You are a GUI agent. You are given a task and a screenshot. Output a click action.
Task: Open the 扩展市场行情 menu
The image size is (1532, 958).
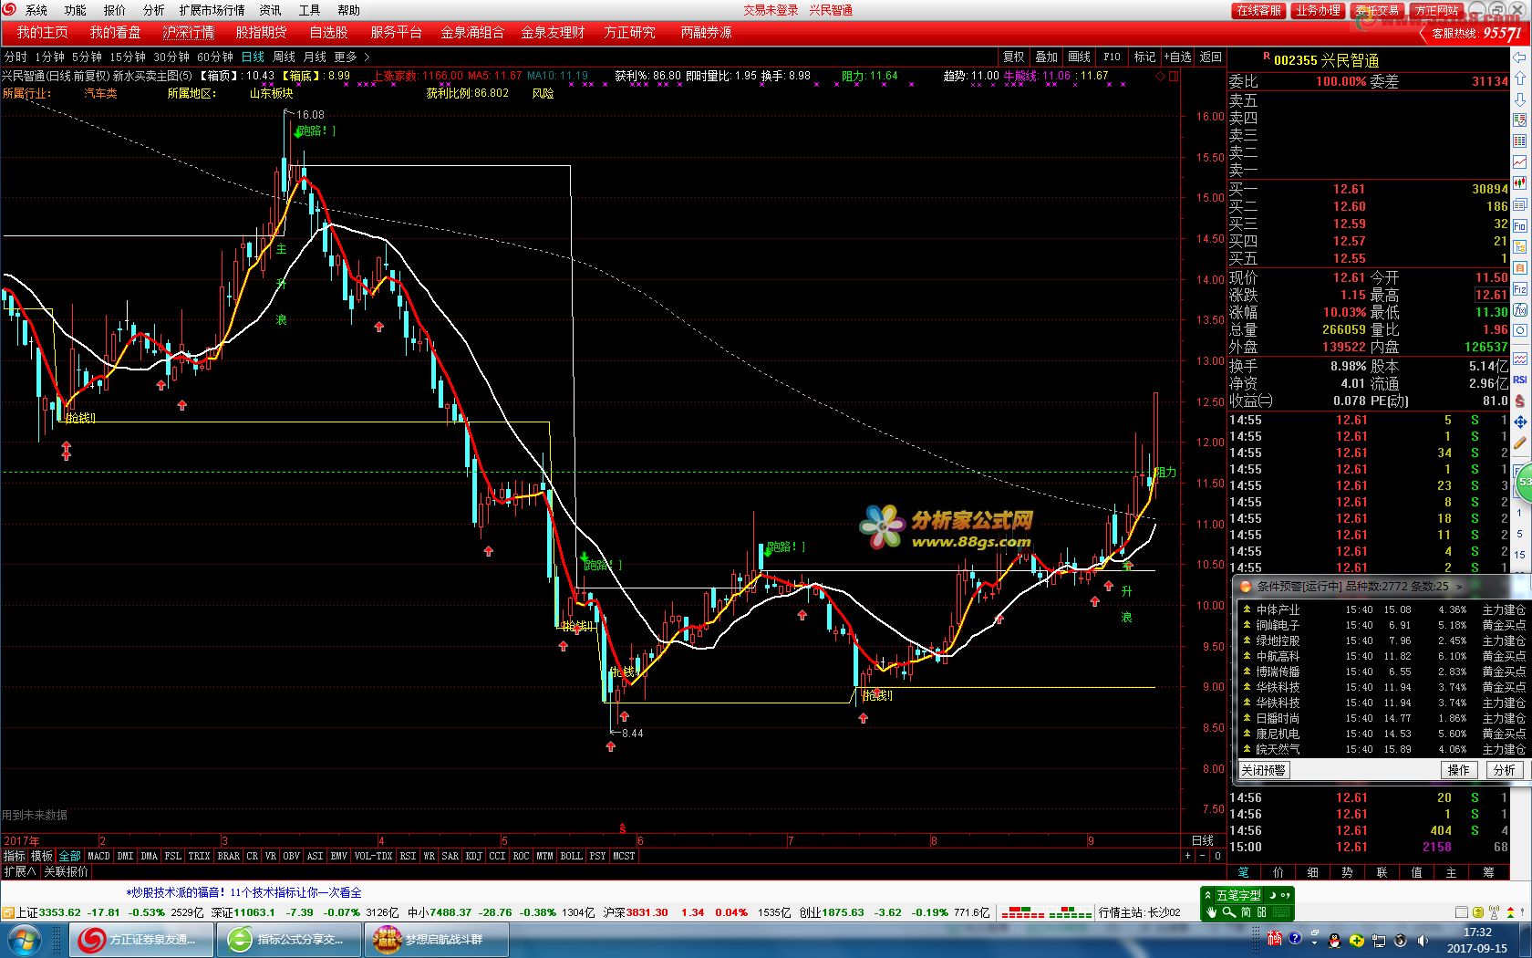click(212, 10)
